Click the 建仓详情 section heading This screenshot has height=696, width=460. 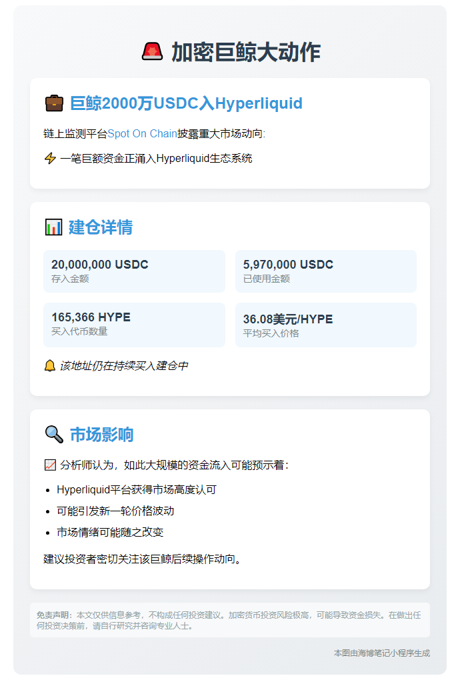[x=101, y=227]
